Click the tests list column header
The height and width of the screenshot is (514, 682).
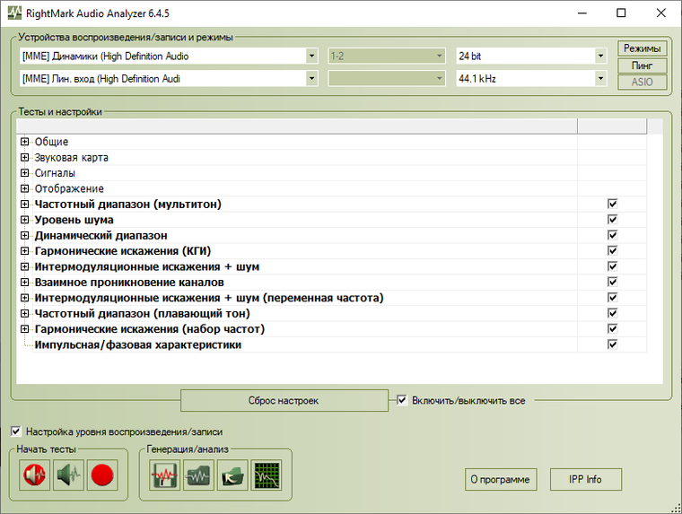[297, 126]
